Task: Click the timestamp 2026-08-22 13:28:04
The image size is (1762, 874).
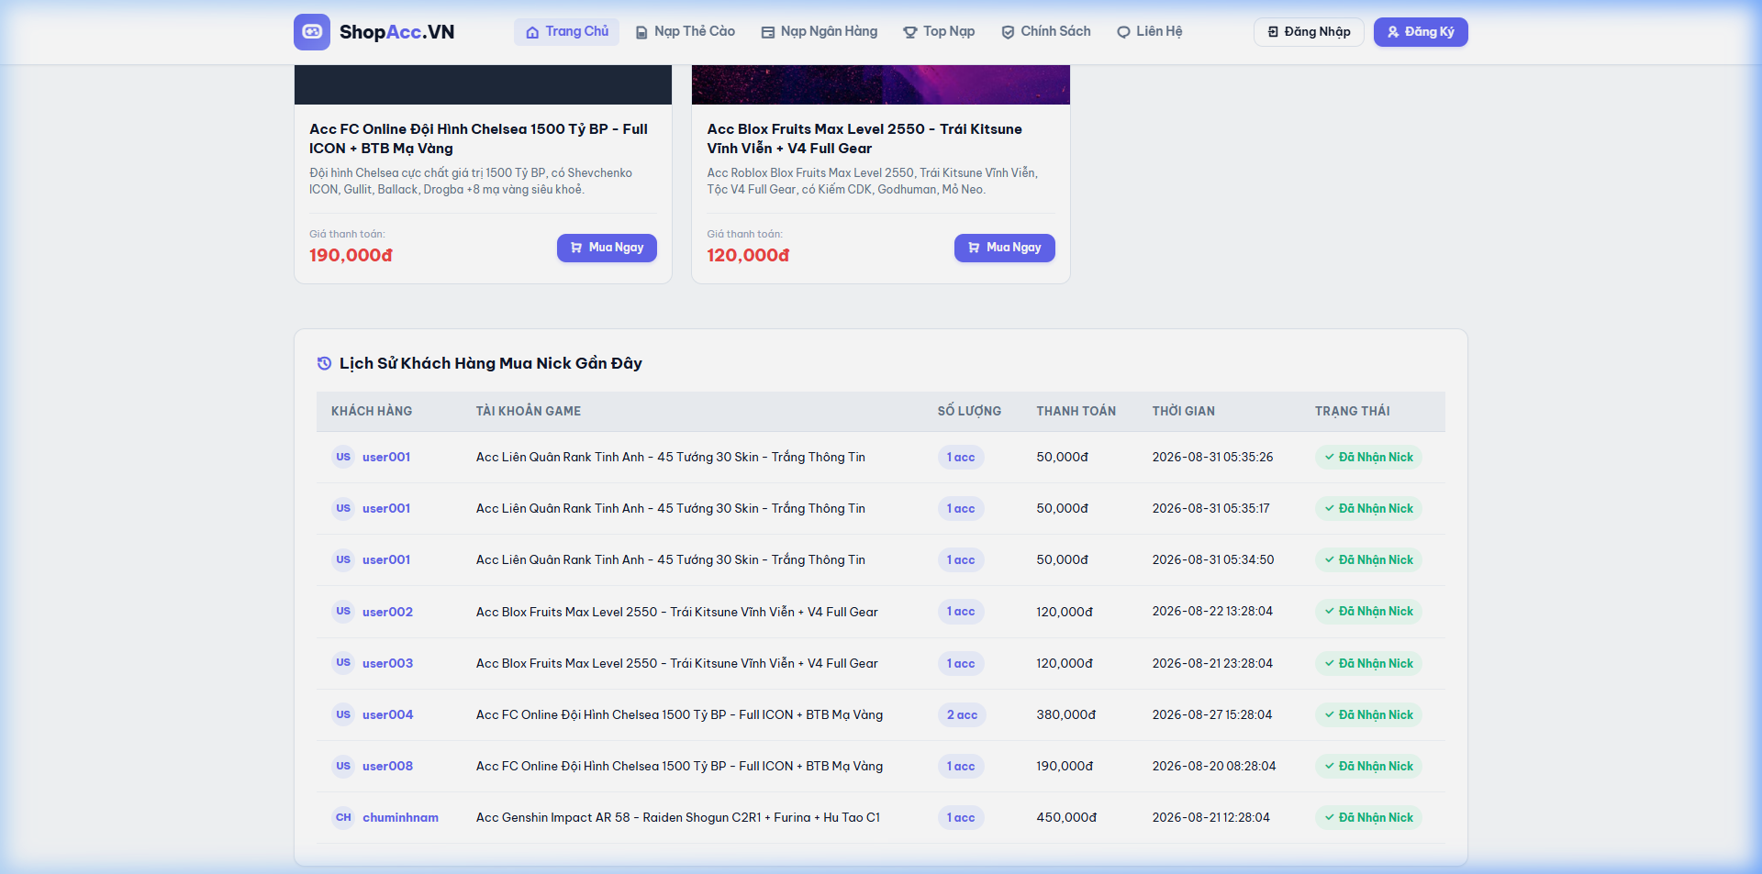Action: pos(1212,612)
